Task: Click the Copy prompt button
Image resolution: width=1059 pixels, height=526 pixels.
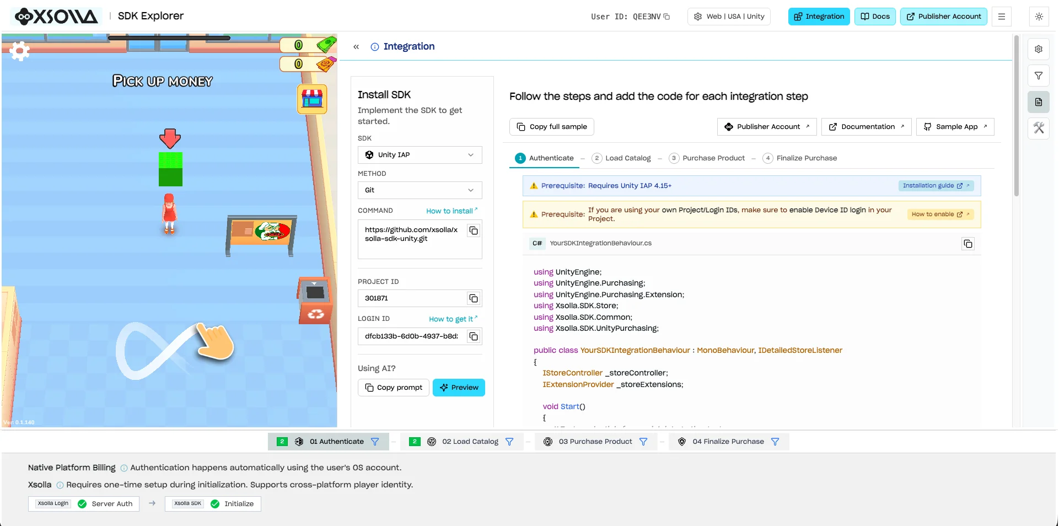Action: (394, 388)
